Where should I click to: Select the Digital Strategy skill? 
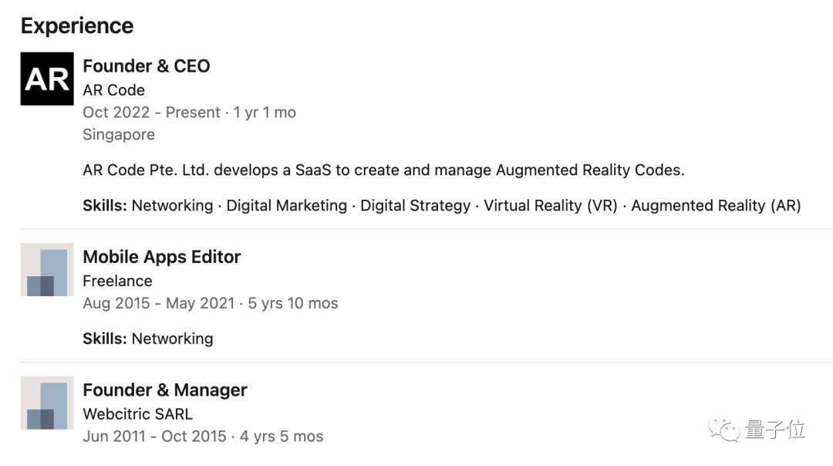pos(415,206)
